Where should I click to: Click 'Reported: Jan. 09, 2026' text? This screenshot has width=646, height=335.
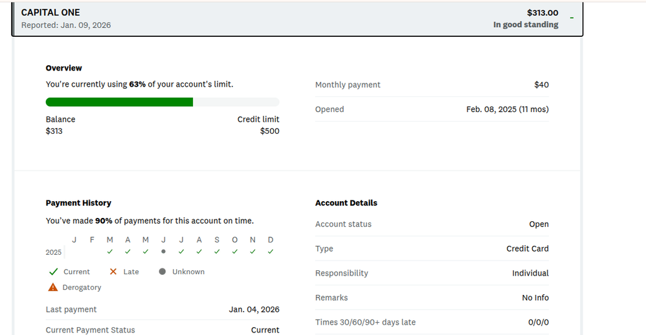click(x=66, y=25)
